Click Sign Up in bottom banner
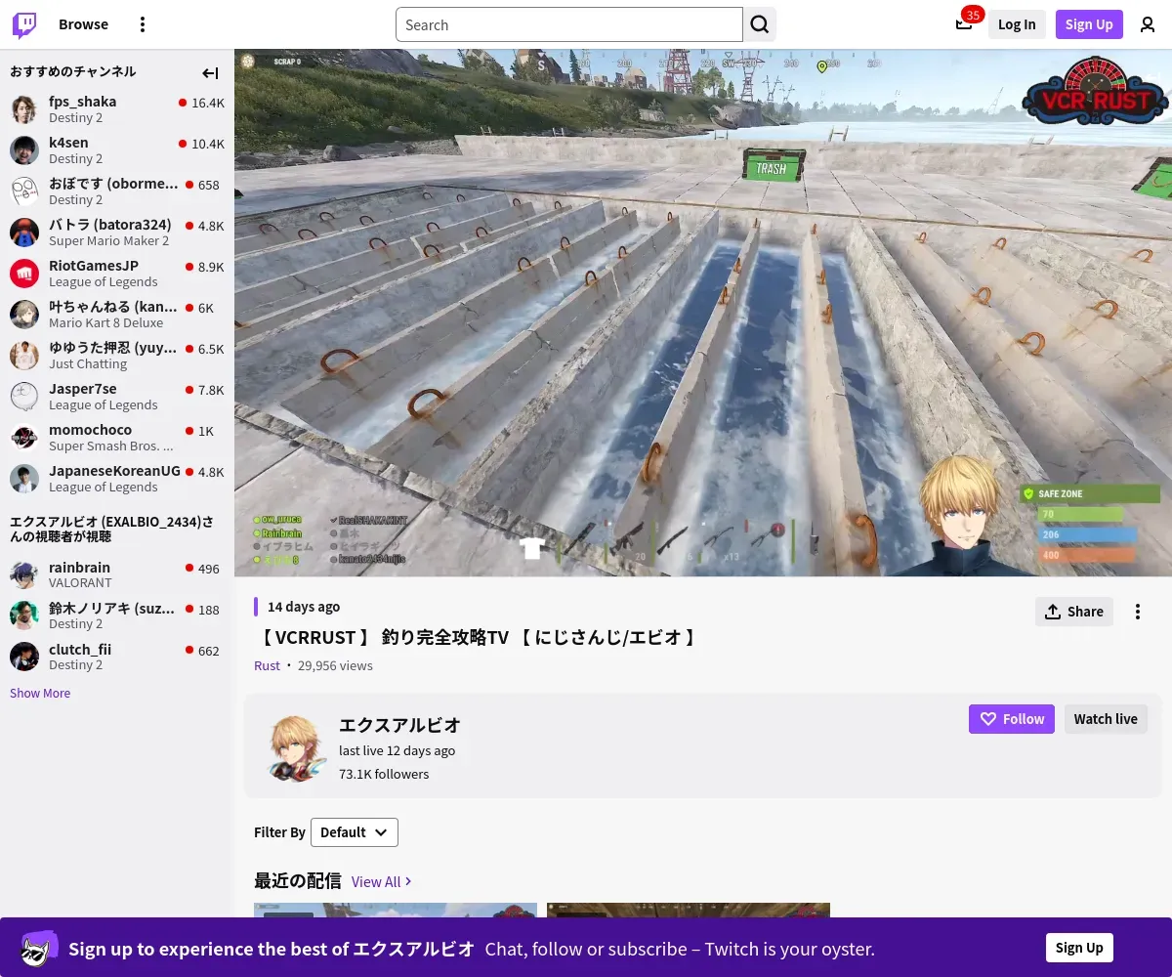The height and width of the screenshot is (977, 1172). (x=1079, y=948)
